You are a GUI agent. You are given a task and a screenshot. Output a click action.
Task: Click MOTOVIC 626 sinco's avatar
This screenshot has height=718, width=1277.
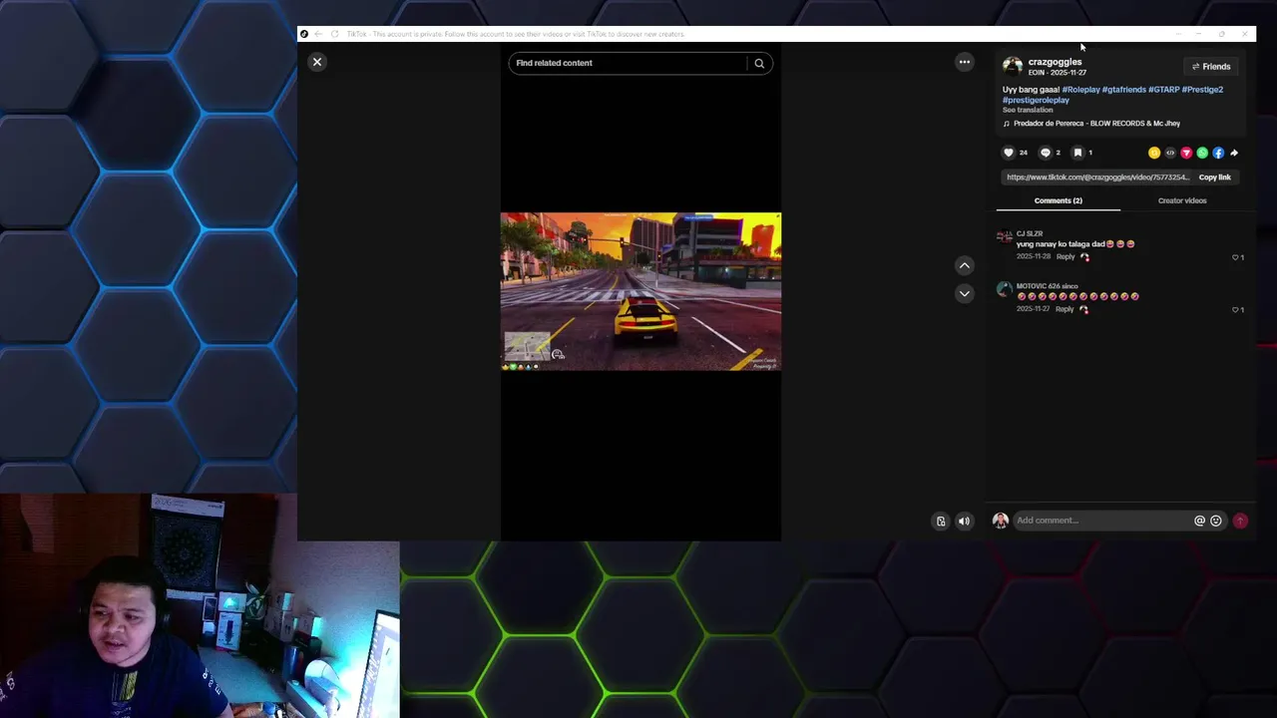click(1005, 290)
